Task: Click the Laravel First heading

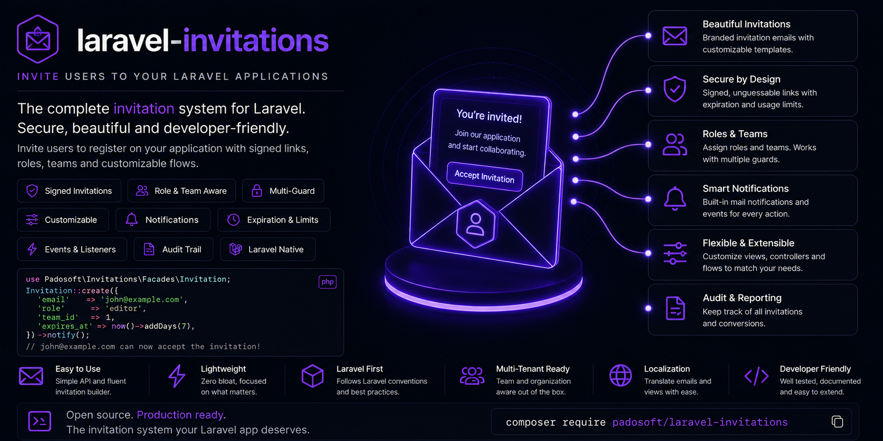Action: tap(359, 369)
